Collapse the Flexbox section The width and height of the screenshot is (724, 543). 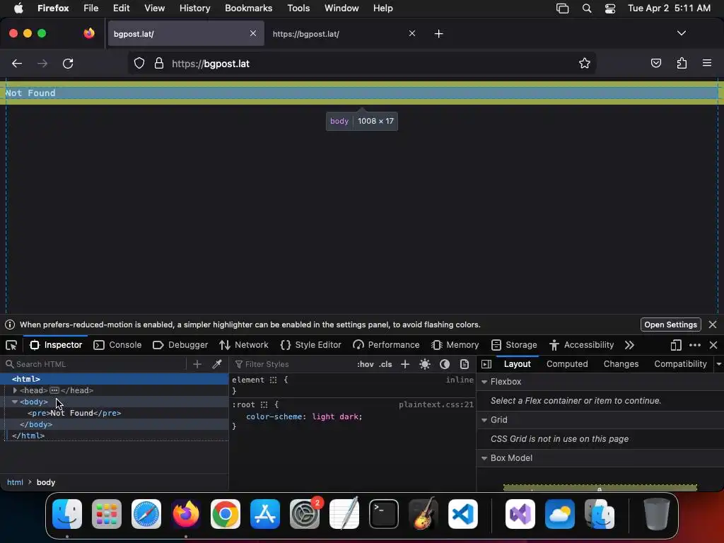pos(484,382)
